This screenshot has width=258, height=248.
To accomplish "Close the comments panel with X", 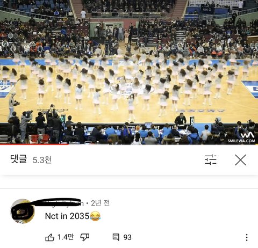I will pos(240,160).
